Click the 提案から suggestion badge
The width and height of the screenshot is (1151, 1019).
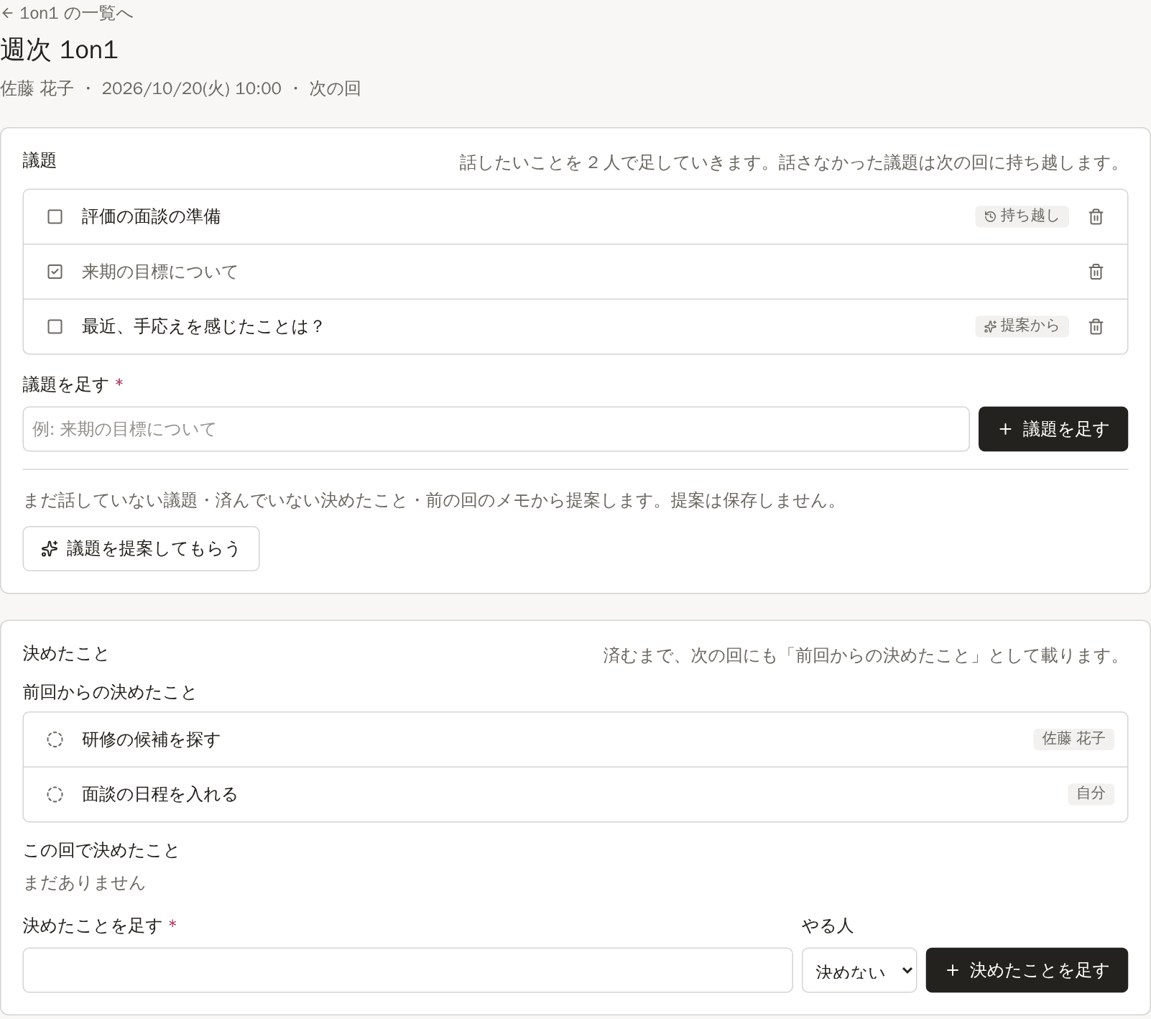point(1022,326)
